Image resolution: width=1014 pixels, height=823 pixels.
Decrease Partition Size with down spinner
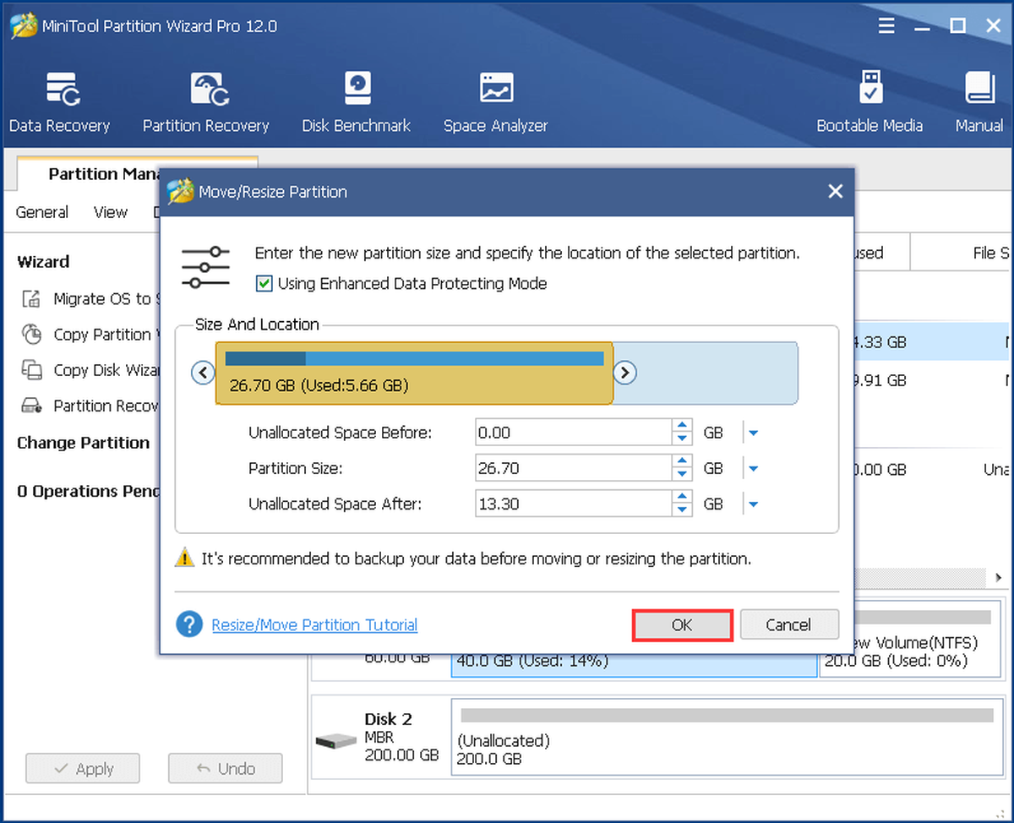pyautogui.click(x=682, y=475)
